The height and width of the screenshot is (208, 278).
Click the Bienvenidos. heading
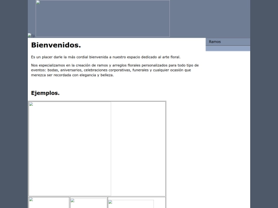[x=56, y=45]
